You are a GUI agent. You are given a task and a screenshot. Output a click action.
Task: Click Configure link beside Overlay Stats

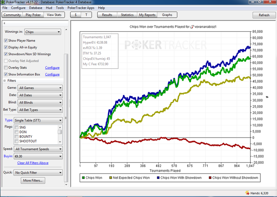(x=52, y=68)
